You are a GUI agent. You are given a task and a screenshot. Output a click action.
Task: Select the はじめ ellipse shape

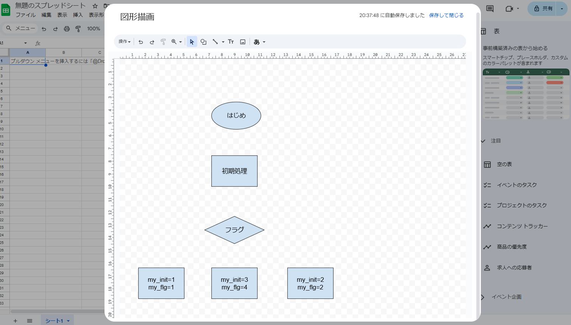pos(236,116)
